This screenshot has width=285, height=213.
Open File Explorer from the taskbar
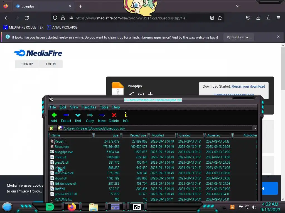94,207
